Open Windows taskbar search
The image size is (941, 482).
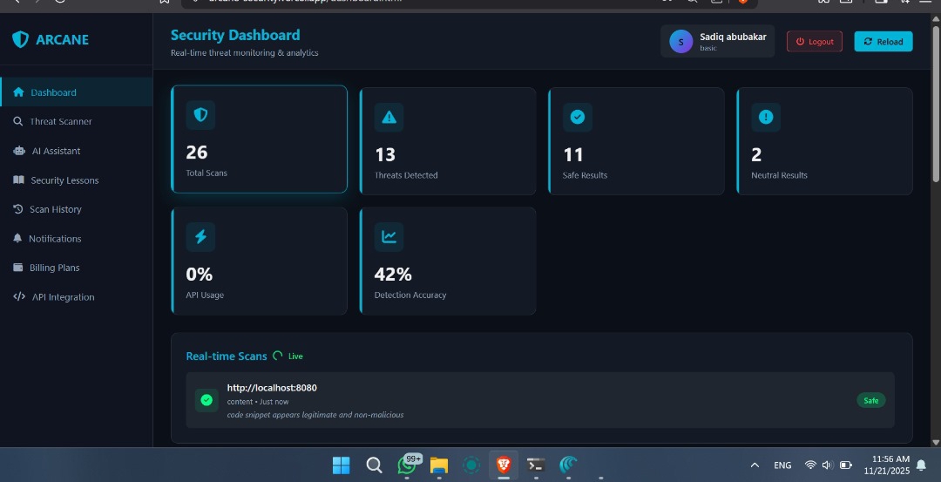coord(374,465)
